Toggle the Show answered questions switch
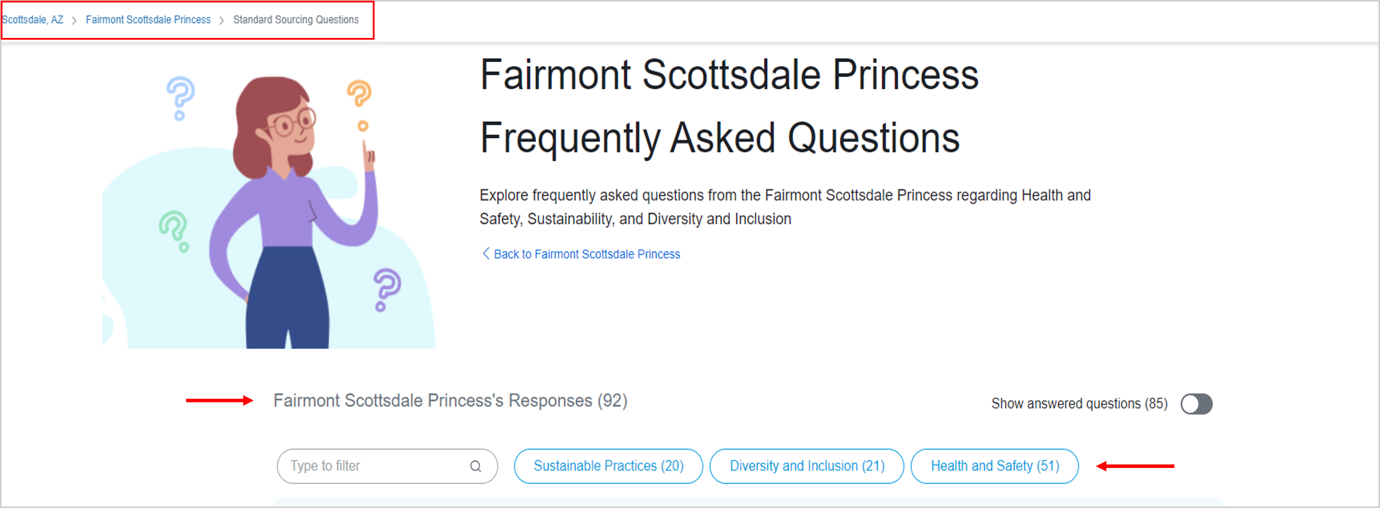 [1196, 404]
